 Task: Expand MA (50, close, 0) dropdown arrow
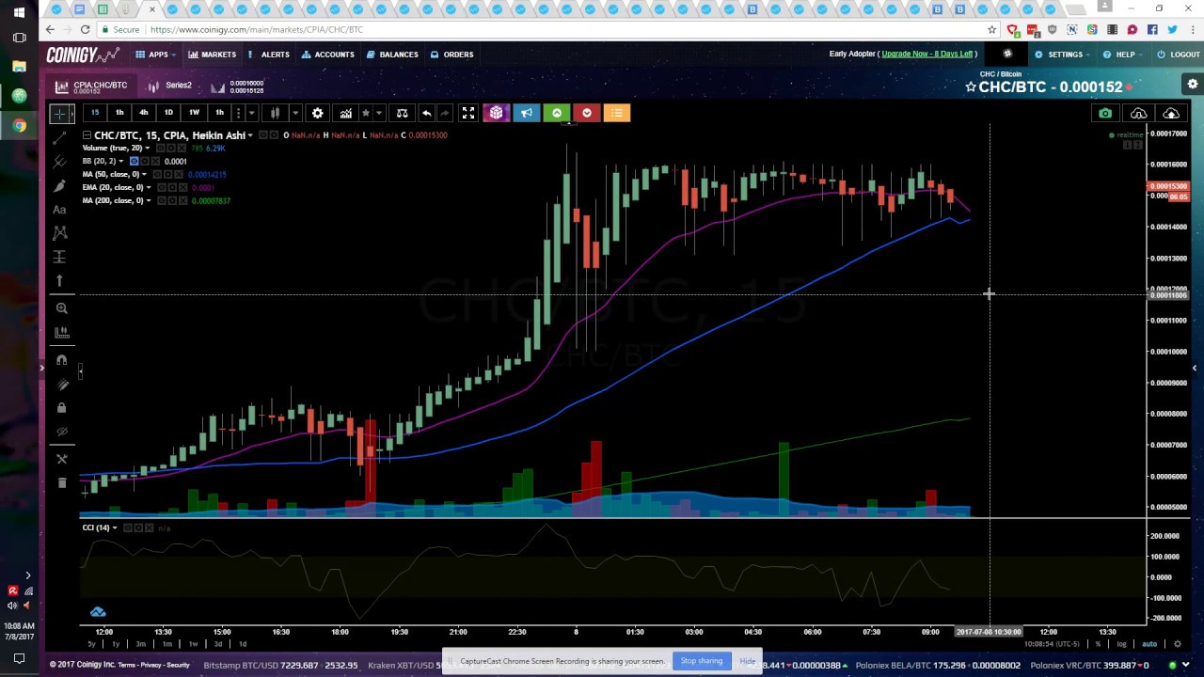pos(144,174)
